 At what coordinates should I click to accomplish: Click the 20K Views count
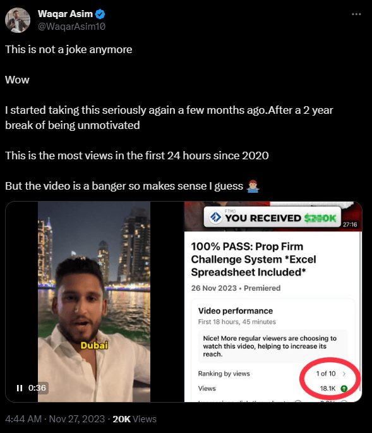135,419
